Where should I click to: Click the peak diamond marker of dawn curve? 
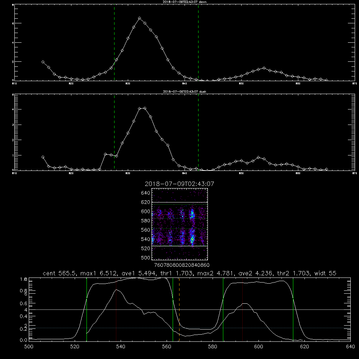(x=139, y=18)
